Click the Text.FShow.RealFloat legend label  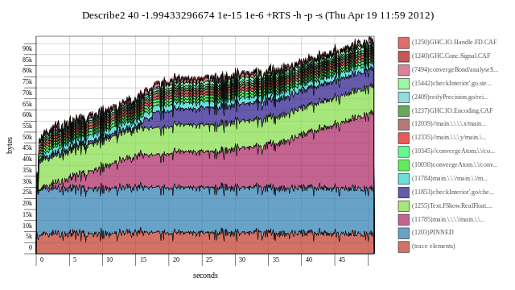[452, 206]
